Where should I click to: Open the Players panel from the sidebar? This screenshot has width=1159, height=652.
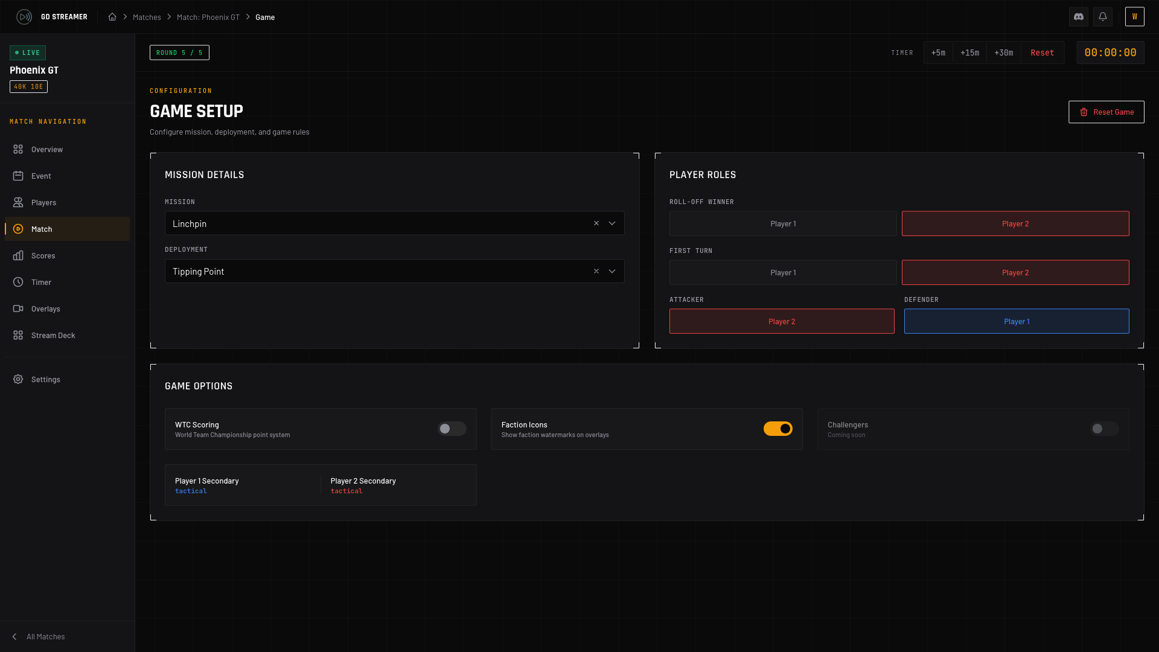(44, 202)
